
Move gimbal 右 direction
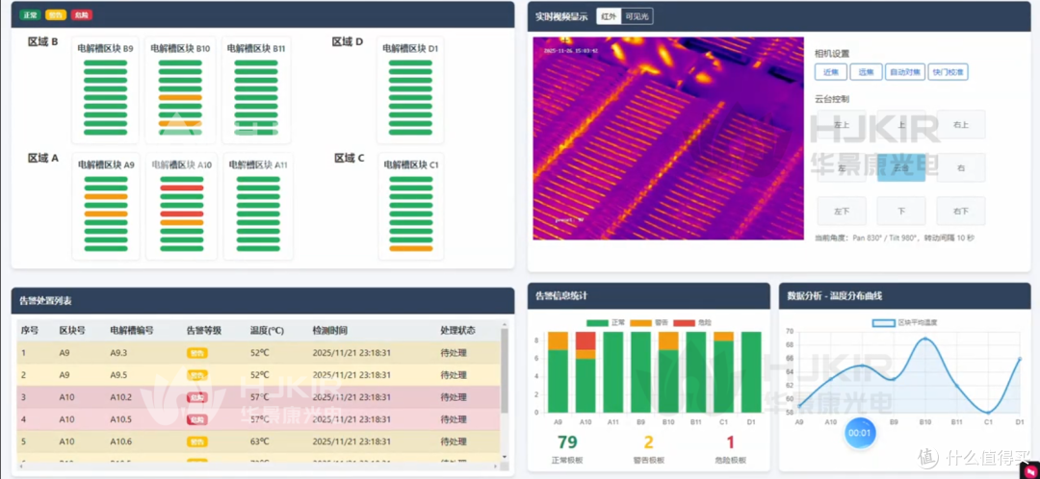click(960, 168)
